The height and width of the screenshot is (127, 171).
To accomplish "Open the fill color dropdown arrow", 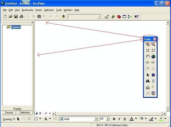I will [x=146, y=119].
